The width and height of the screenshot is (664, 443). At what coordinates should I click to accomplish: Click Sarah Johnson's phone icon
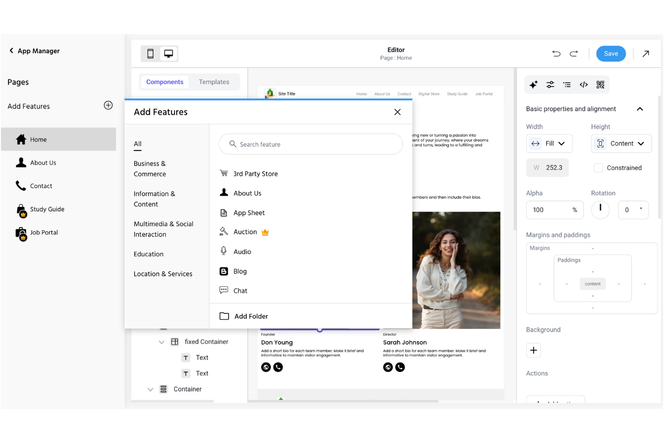[400, 368]
